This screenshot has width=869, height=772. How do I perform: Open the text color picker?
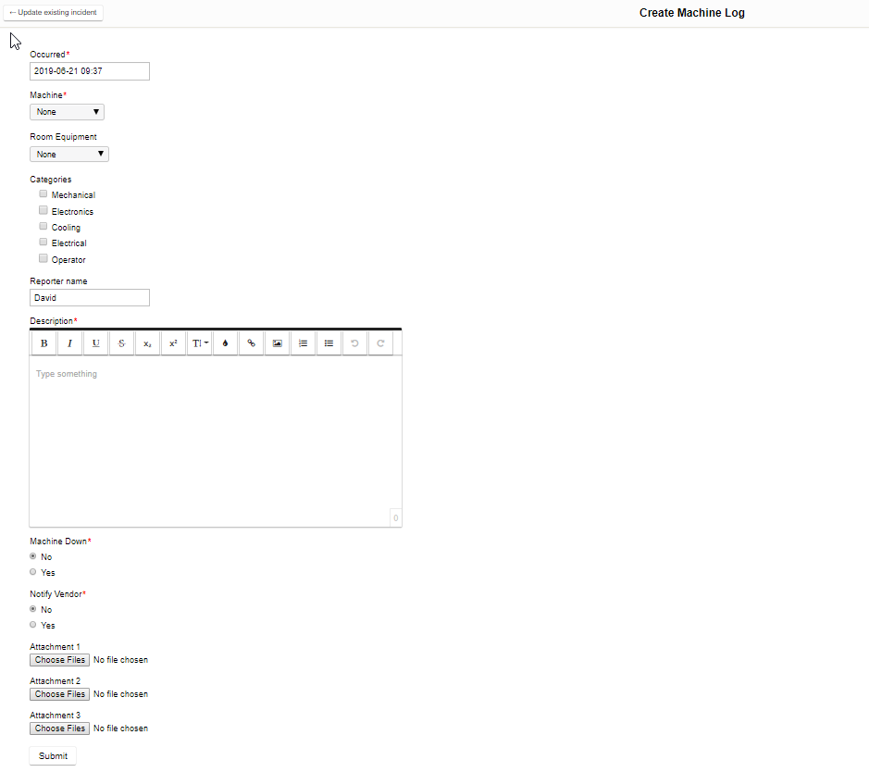(225, 342)
